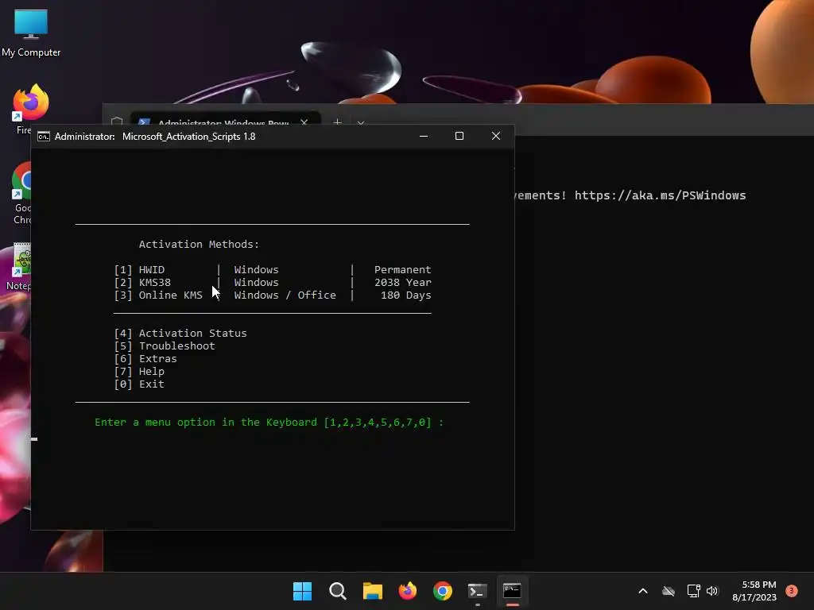Open the My Computer desktop icon

pyautogui.click(x=31, y=33)
